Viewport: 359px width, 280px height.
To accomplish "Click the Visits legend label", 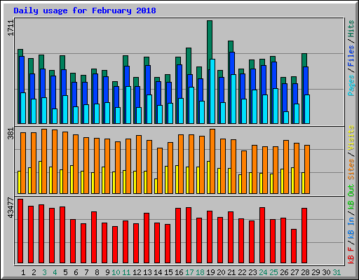I will pyautogui.click(x=351, y=138).
